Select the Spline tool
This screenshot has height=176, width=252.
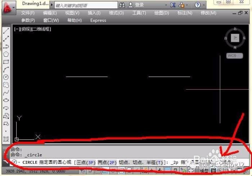coord(6,92)
